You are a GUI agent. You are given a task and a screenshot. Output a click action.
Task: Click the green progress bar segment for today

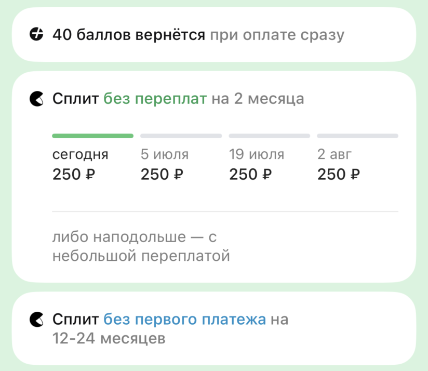click(92, 136)
